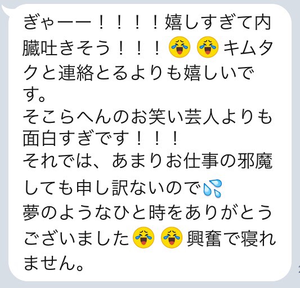This screenshot has height=288, width=300.
Task: Click the first laughing-crying emoji after 臓吐きそう
Action: 180,47
